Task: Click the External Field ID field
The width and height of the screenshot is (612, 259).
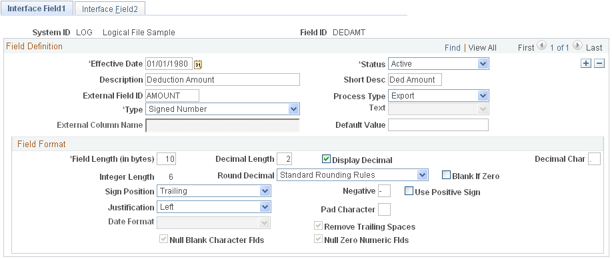Action: 172,96
